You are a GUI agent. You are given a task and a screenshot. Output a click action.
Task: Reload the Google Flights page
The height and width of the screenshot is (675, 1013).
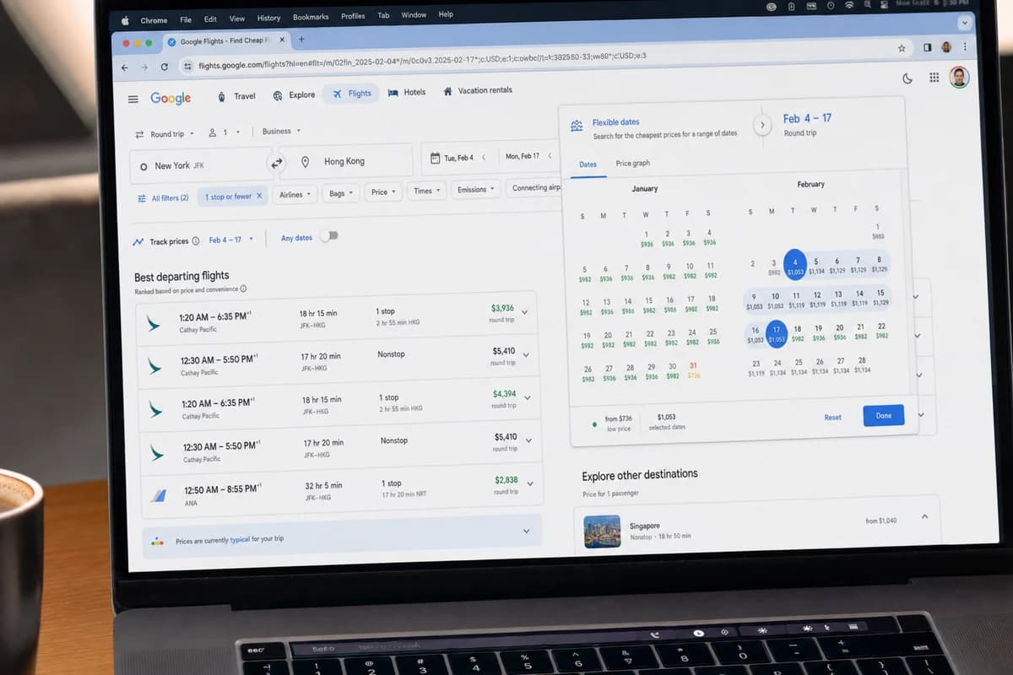165,67
